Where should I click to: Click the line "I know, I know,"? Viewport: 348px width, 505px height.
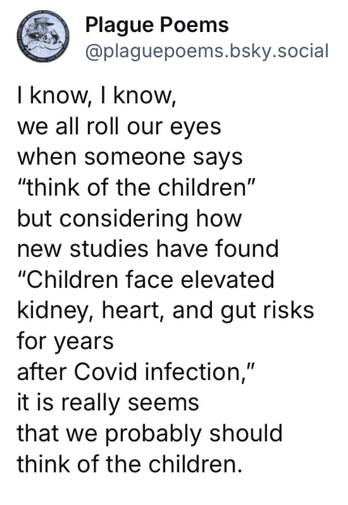[x=97, y=96]
